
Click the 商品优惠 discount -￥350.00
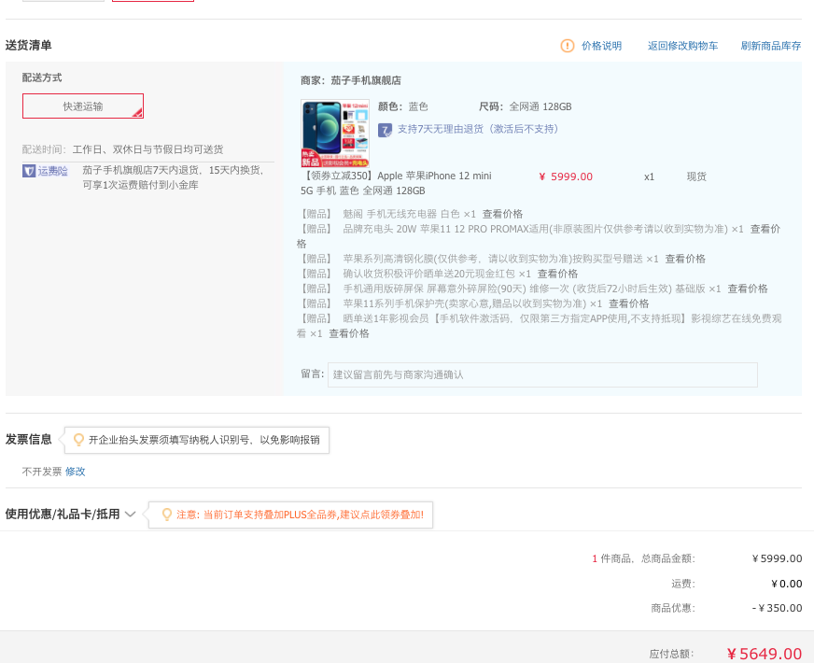click(778, 608)
